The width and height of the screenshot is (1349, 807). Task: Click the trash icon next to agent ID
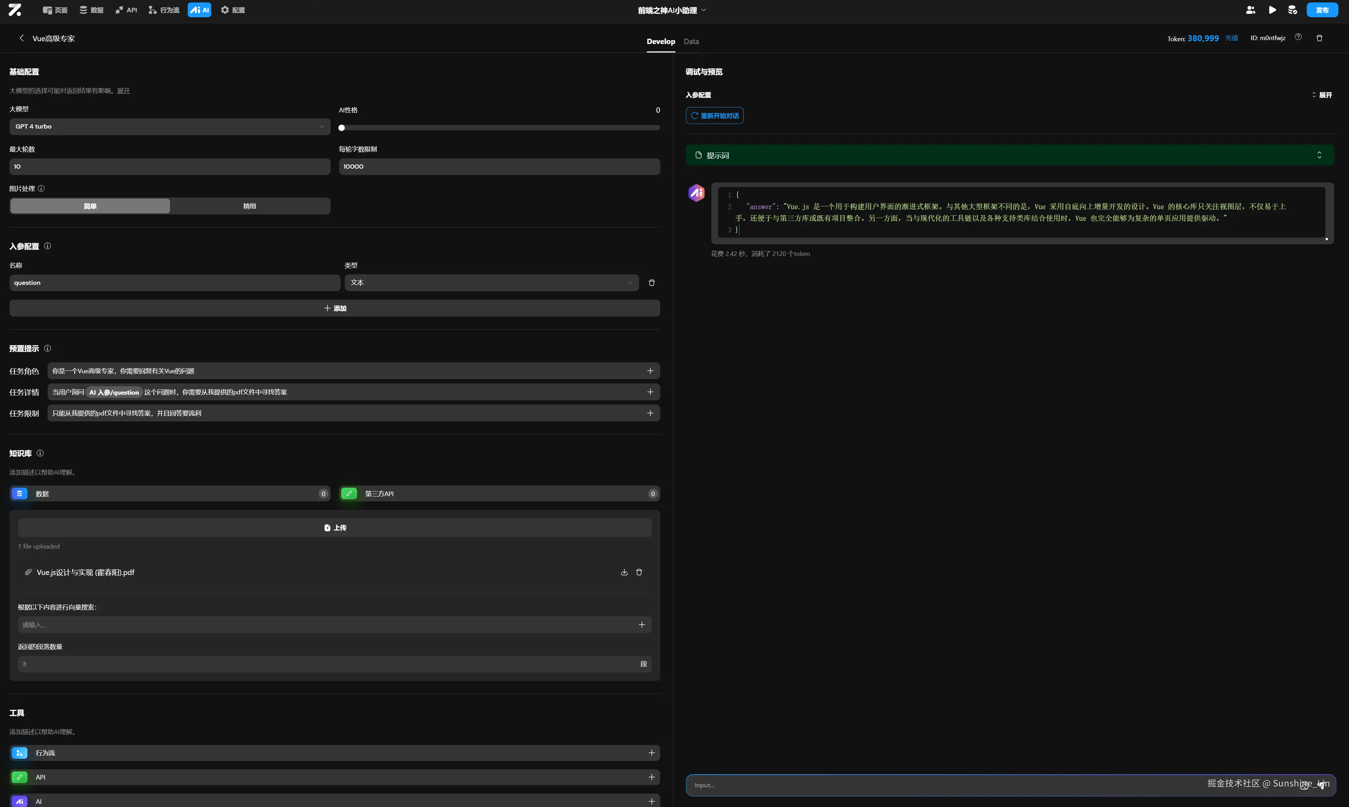[x=1319, y=38]
